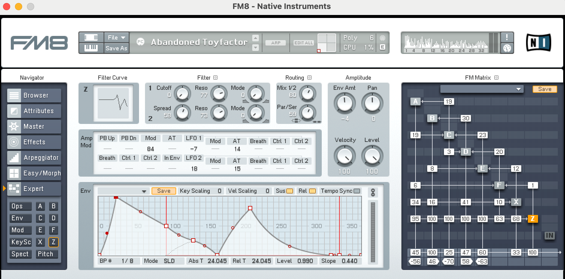
Task: Select operator C in Expert navigator
Action: pos(40,218)
